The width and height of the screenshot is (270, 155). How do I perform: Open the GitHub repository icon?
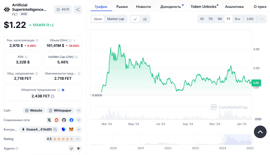[64, 120]
